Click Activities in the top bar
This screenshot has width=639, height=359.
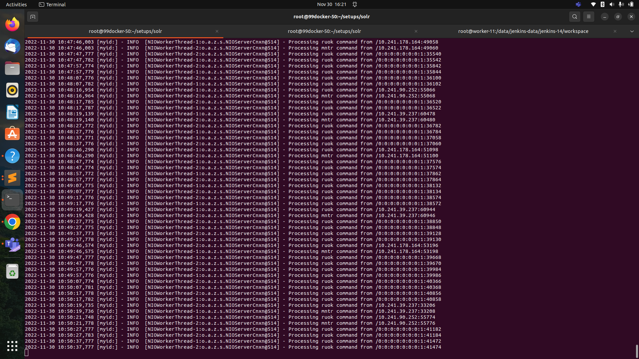[16, 4]
